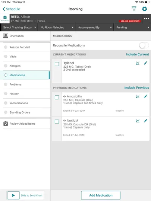
Task: Tap the Amoxicillin pill icon
Action: [65, 96]
